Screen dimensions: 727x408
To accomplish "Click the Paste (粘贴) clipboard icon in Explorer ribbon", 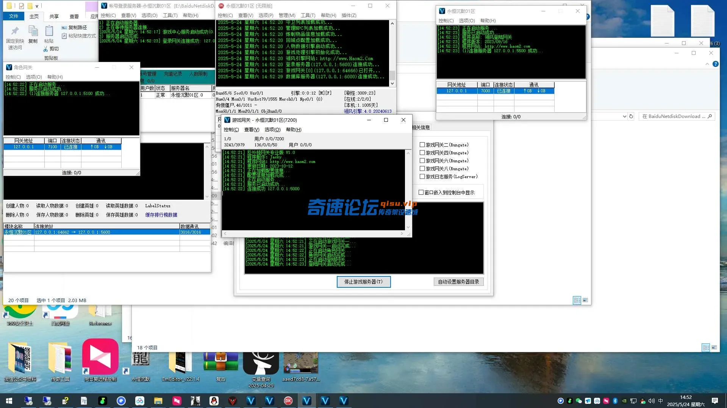I will [49, 31].
